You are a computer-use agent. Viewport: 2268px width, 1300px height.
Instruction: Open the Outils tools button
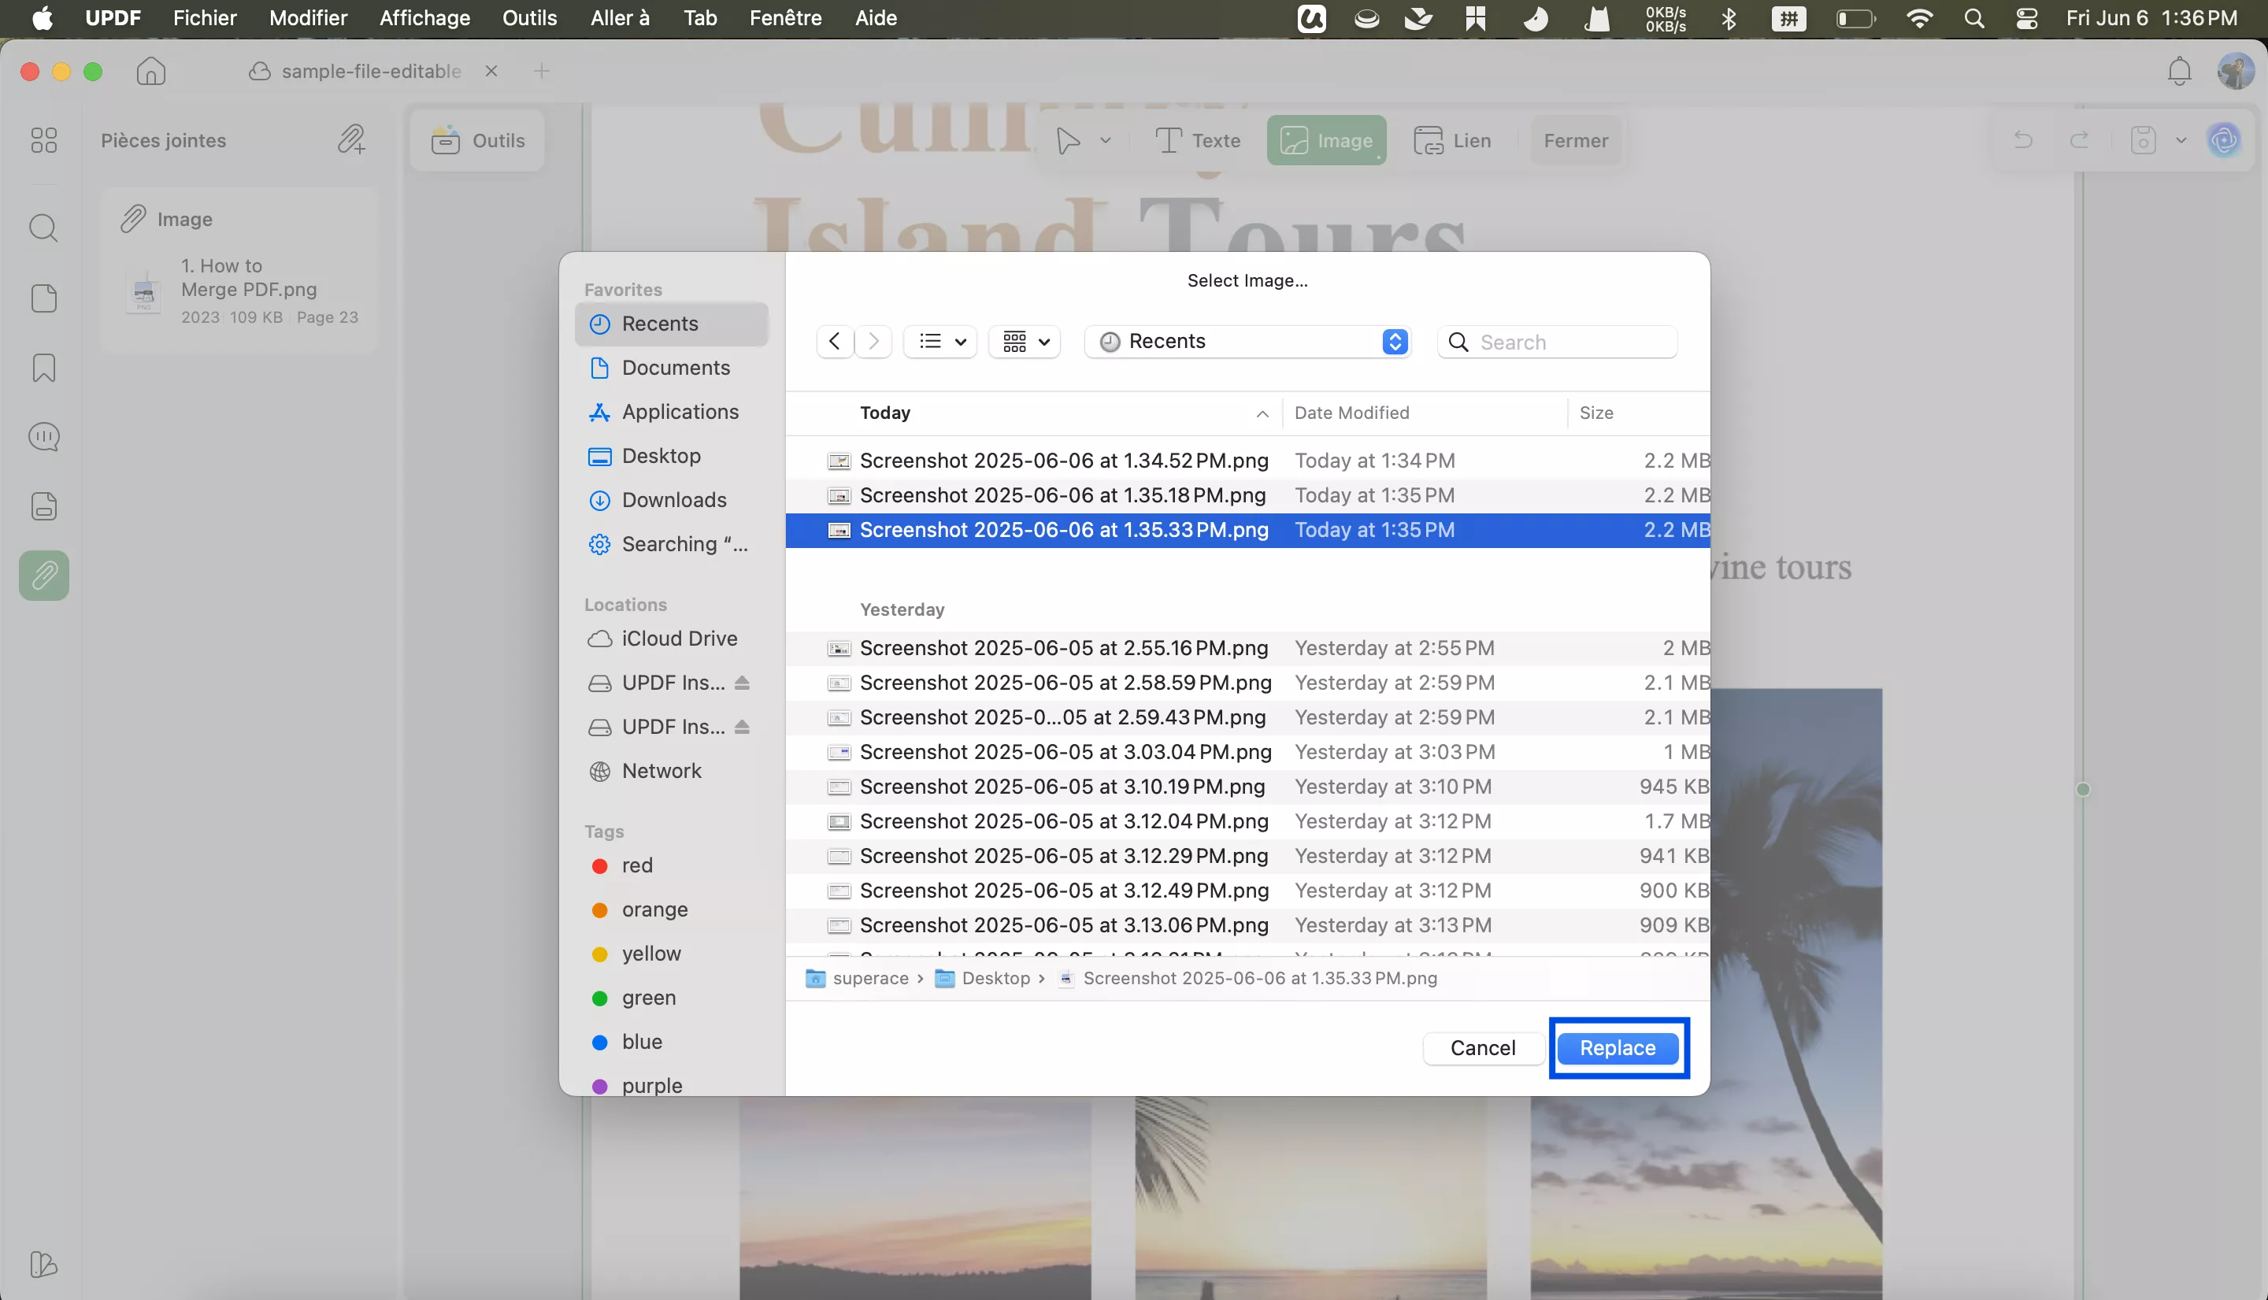click(x=478, y=140)
